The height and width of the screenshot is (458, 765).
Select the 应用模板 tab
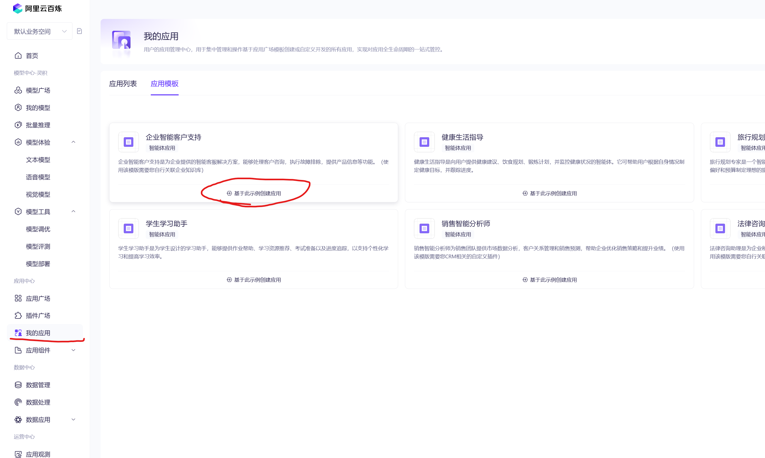pos(164,84)
